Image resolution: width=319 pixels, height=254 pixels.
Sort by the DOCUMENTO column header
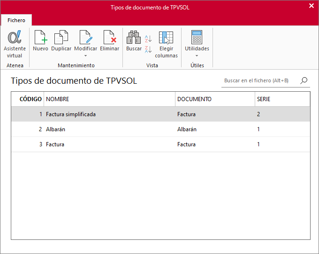[x=215, y=99]
